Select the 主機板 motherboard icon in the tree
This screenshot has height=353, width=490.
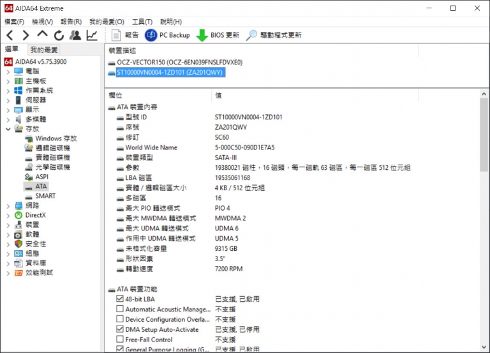(19, 81)
